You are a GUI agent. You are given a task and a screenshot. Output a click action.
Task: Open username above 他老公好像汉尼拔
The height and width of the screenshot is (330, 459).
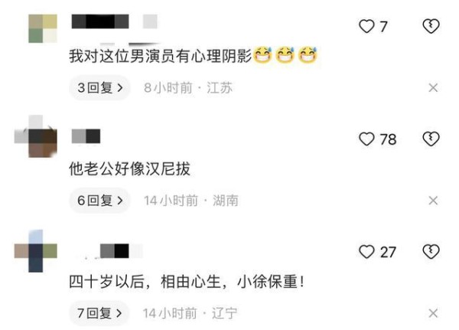(86, 136)
